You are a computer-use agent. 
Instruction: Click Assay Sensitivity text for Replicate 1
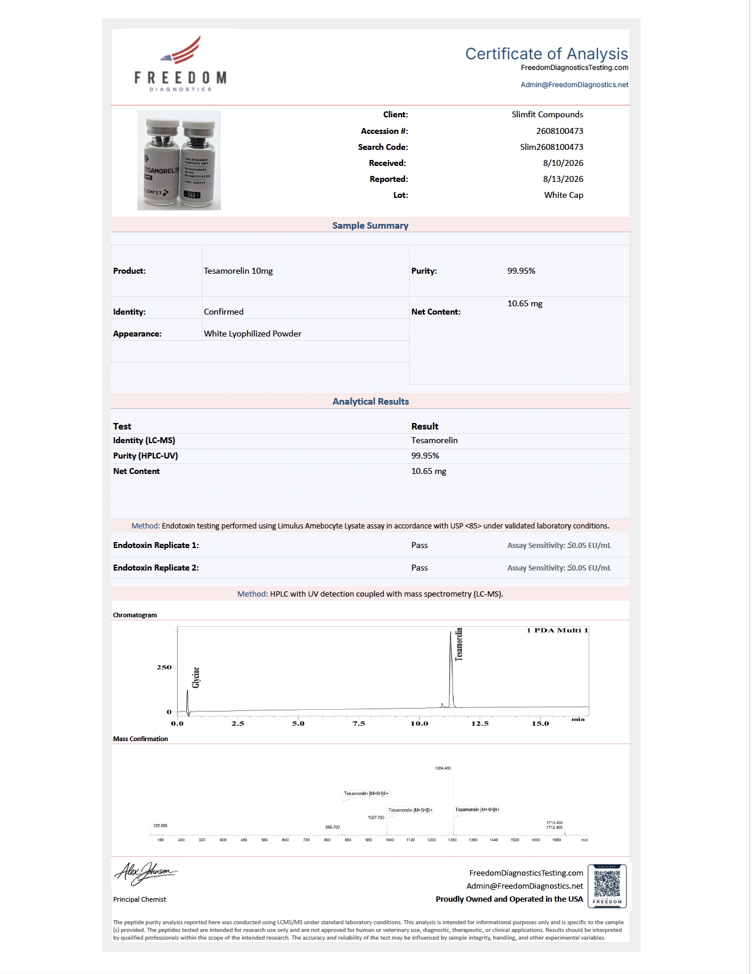point(559,545)
